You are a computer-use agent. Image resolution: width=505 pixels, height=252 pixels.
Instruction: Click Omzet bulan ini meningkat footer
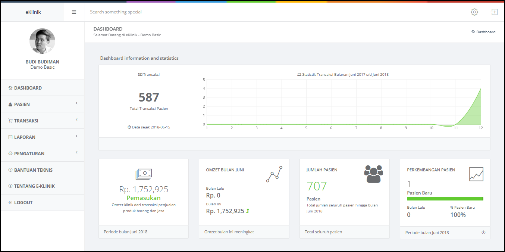229,232
